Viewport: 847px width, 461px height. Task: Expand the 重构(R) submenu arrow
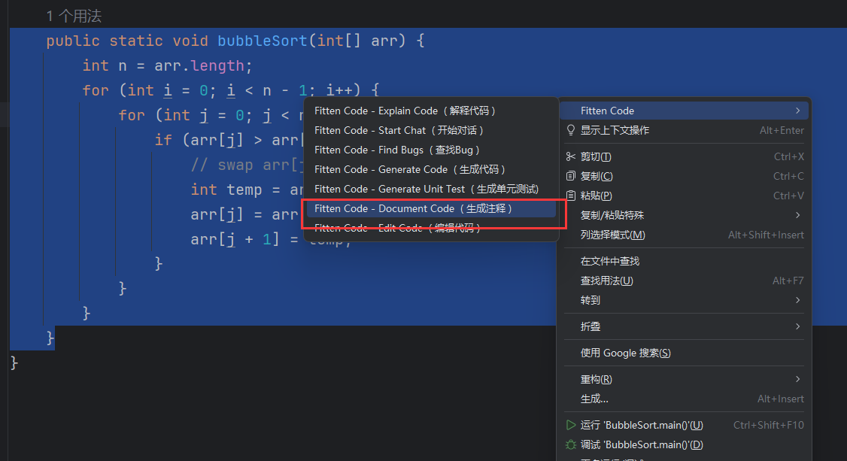[798, 379]
